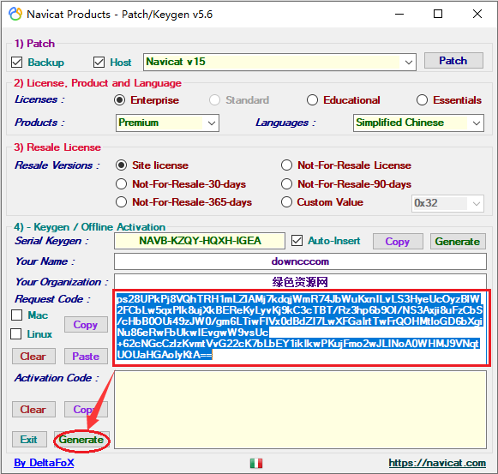The width and height of the screenshot is (498, 474).
Task: Click the Paste button for the request code
Action: [86, 356]
